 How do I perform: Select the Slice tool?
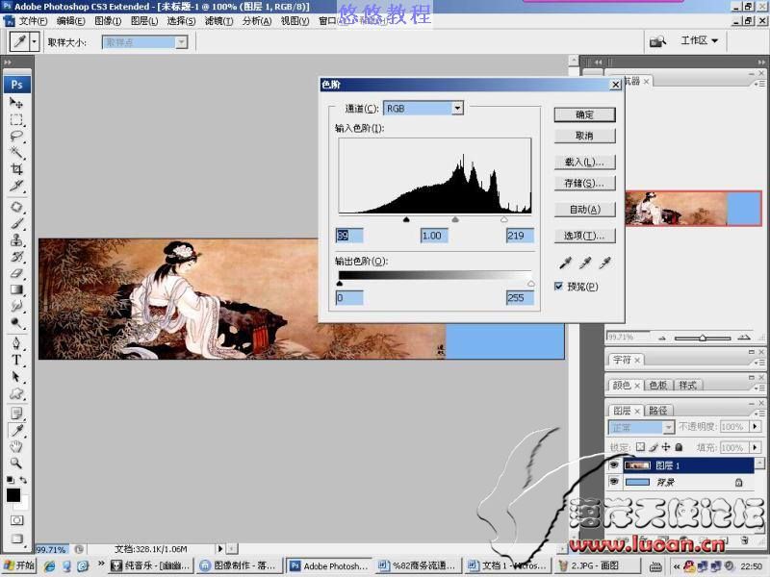tap(16, 186)
